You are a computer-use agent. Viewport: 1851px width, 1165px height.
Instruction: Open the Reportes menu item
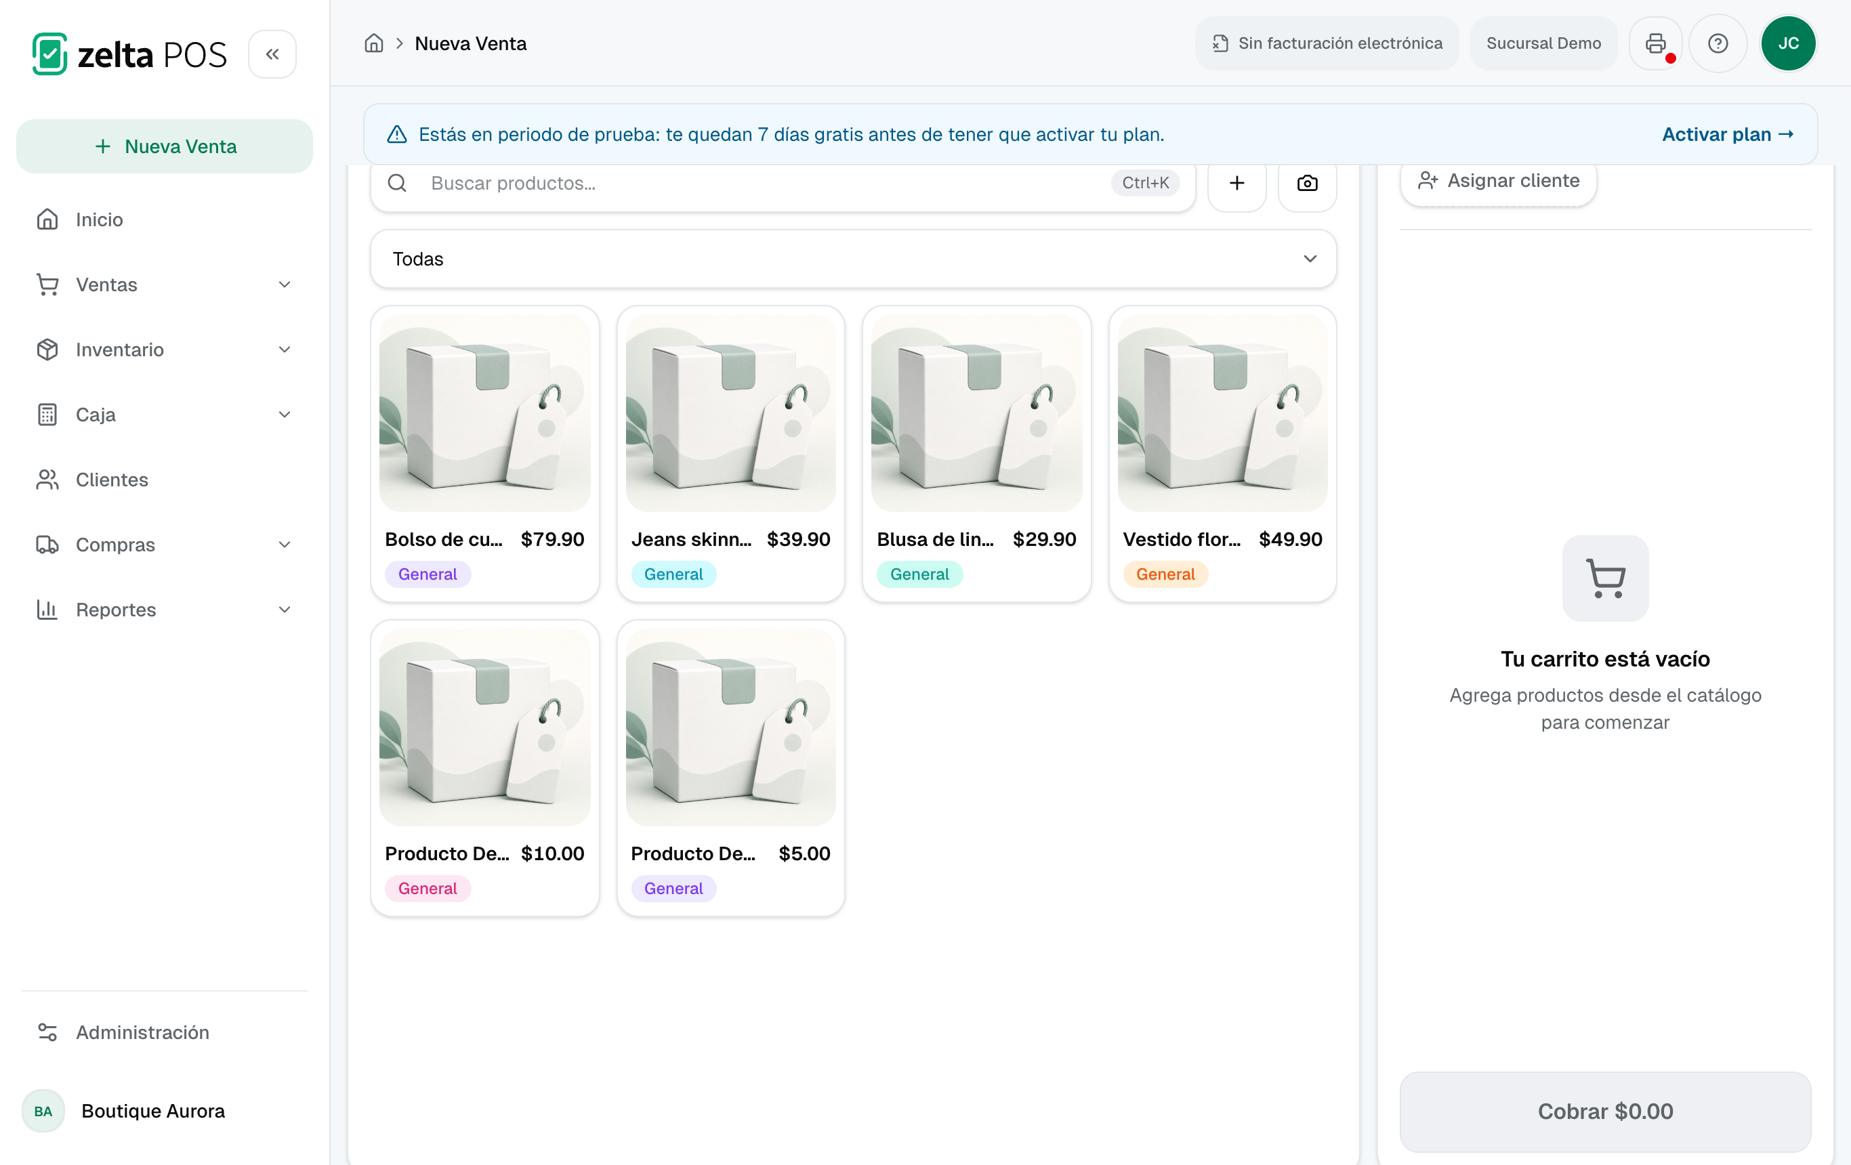[x=165, y=610]
